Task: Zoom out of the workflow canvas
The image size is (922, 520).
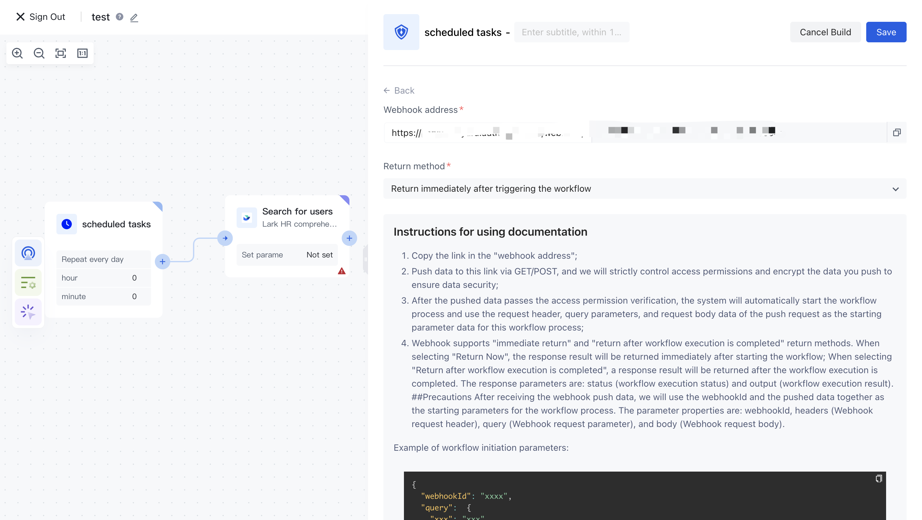Action: tap(39, 53)
